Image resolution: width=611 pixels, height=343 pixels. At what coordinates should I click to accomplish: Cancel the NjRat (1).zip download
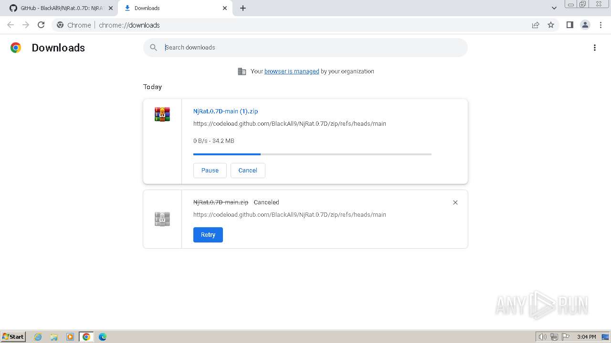pos(248,171)
